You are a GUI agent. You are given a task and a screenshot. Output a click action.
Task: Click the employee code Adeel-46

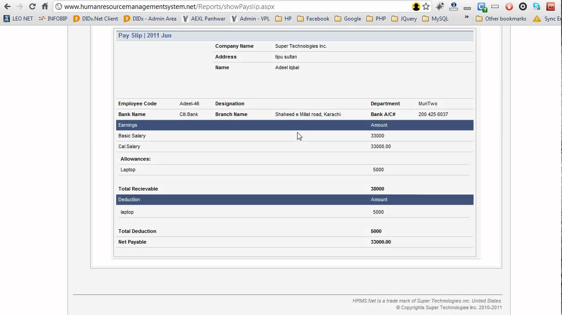coord(189,104)
